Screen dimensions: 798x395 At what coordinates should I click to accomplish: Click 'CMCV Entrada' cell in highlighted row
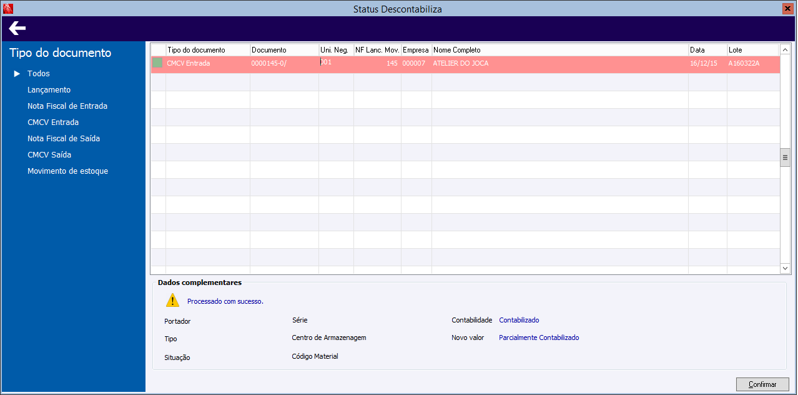click(x=207, y=64)
